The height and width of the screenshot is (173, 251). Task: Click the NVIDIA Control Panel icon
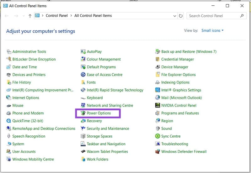click(x=158, y=106)
